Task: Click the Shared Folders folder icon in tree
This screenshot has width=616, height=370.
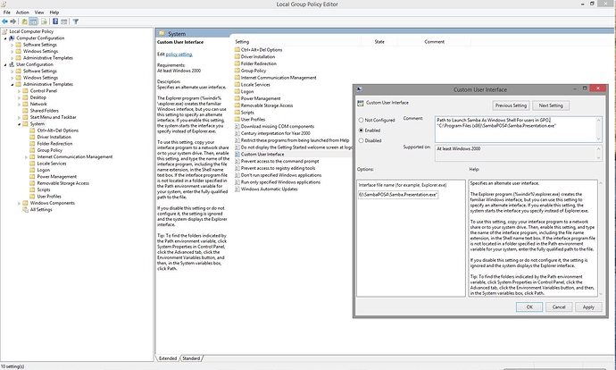Action: (26, 111)
